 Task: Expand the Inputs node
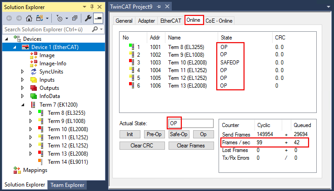click(x=22, y=80)
